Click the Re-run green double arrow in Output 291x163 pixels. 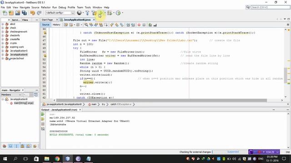click(x=43, y=115)
